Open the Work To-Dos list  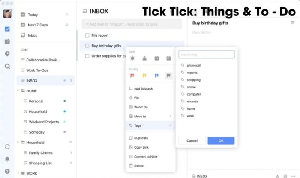pyautogui.click(x=45, y=70)
